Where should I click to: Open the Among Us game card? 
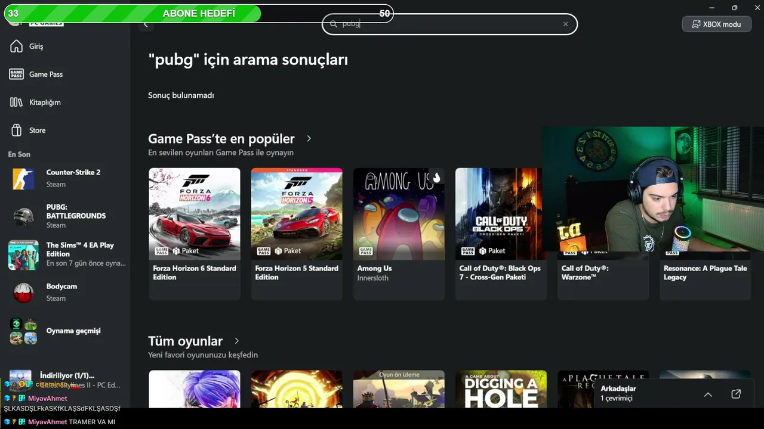[399, 234]
